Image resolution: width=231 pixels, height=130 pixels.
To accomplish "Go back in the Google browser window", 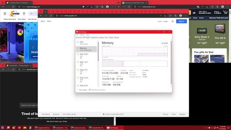I will pyautogui.click(x=41, y=16).
